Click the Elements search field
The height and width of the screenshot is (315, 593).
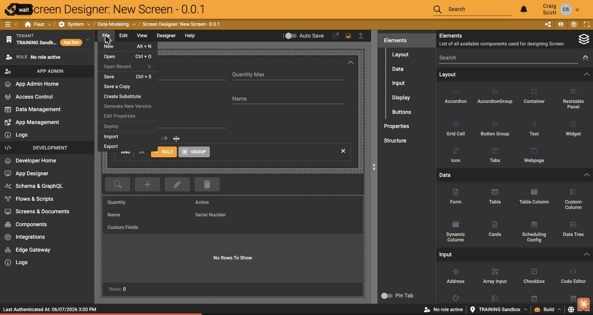coord(508,58)
